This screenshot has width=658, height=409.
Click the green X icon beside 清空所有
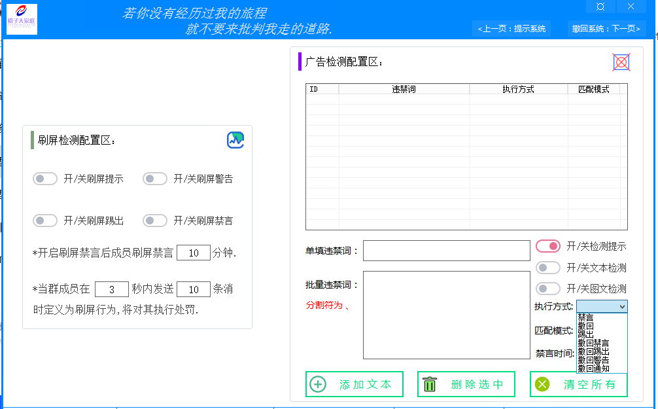(x=541, y=384)
